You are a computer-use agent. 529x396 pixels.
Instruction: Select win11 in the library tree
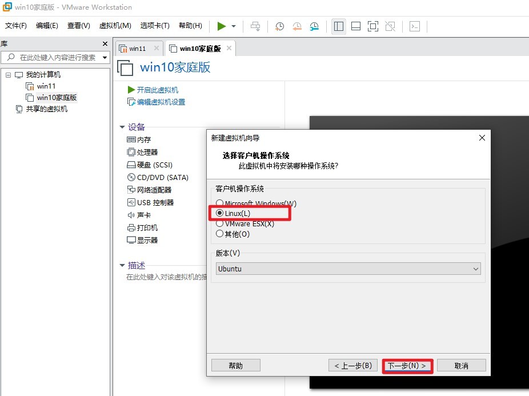[x=46, y=86]
